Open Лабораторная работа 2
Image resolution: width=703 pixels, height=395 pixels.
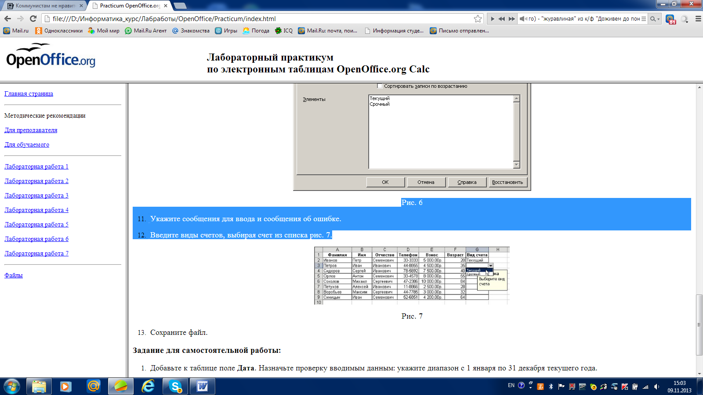pos(36,181)
